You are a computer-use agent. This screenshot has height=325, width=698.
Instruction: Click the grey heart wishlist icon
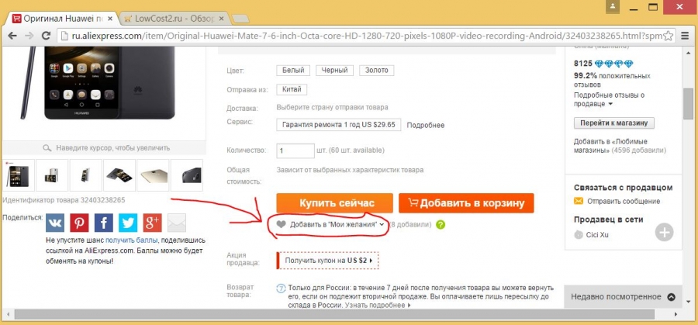coord(281,225)
